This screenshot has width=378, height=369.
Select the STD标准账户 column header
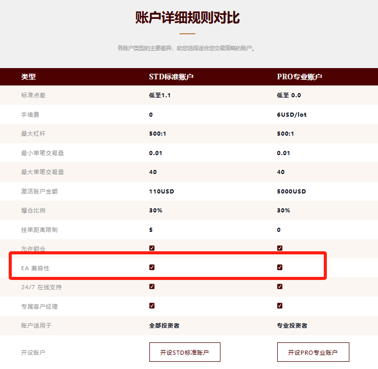[x=171, y=77]
